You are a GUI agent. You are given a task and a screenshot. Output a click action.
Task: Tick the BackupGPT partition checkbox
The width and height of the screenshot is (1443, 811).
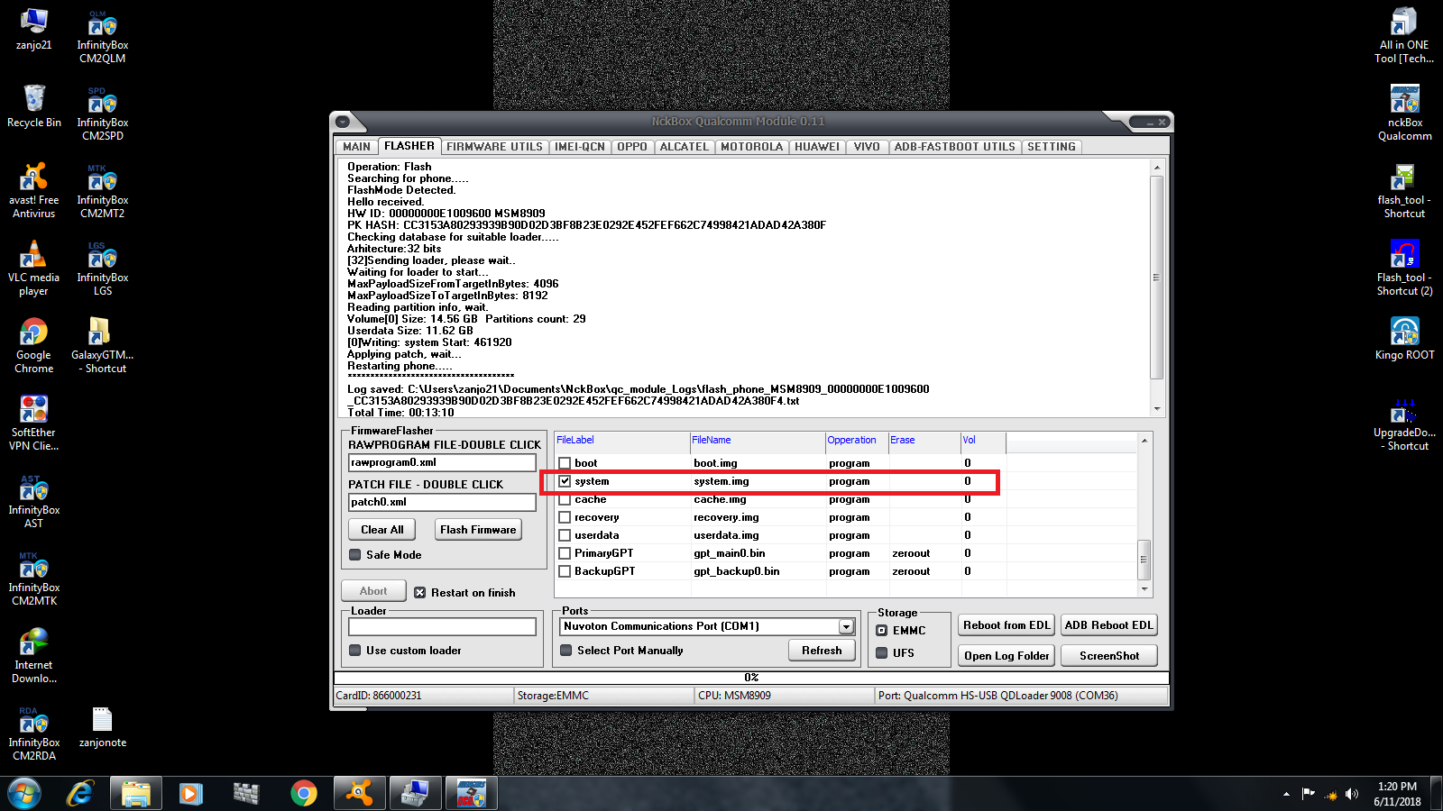565,571
